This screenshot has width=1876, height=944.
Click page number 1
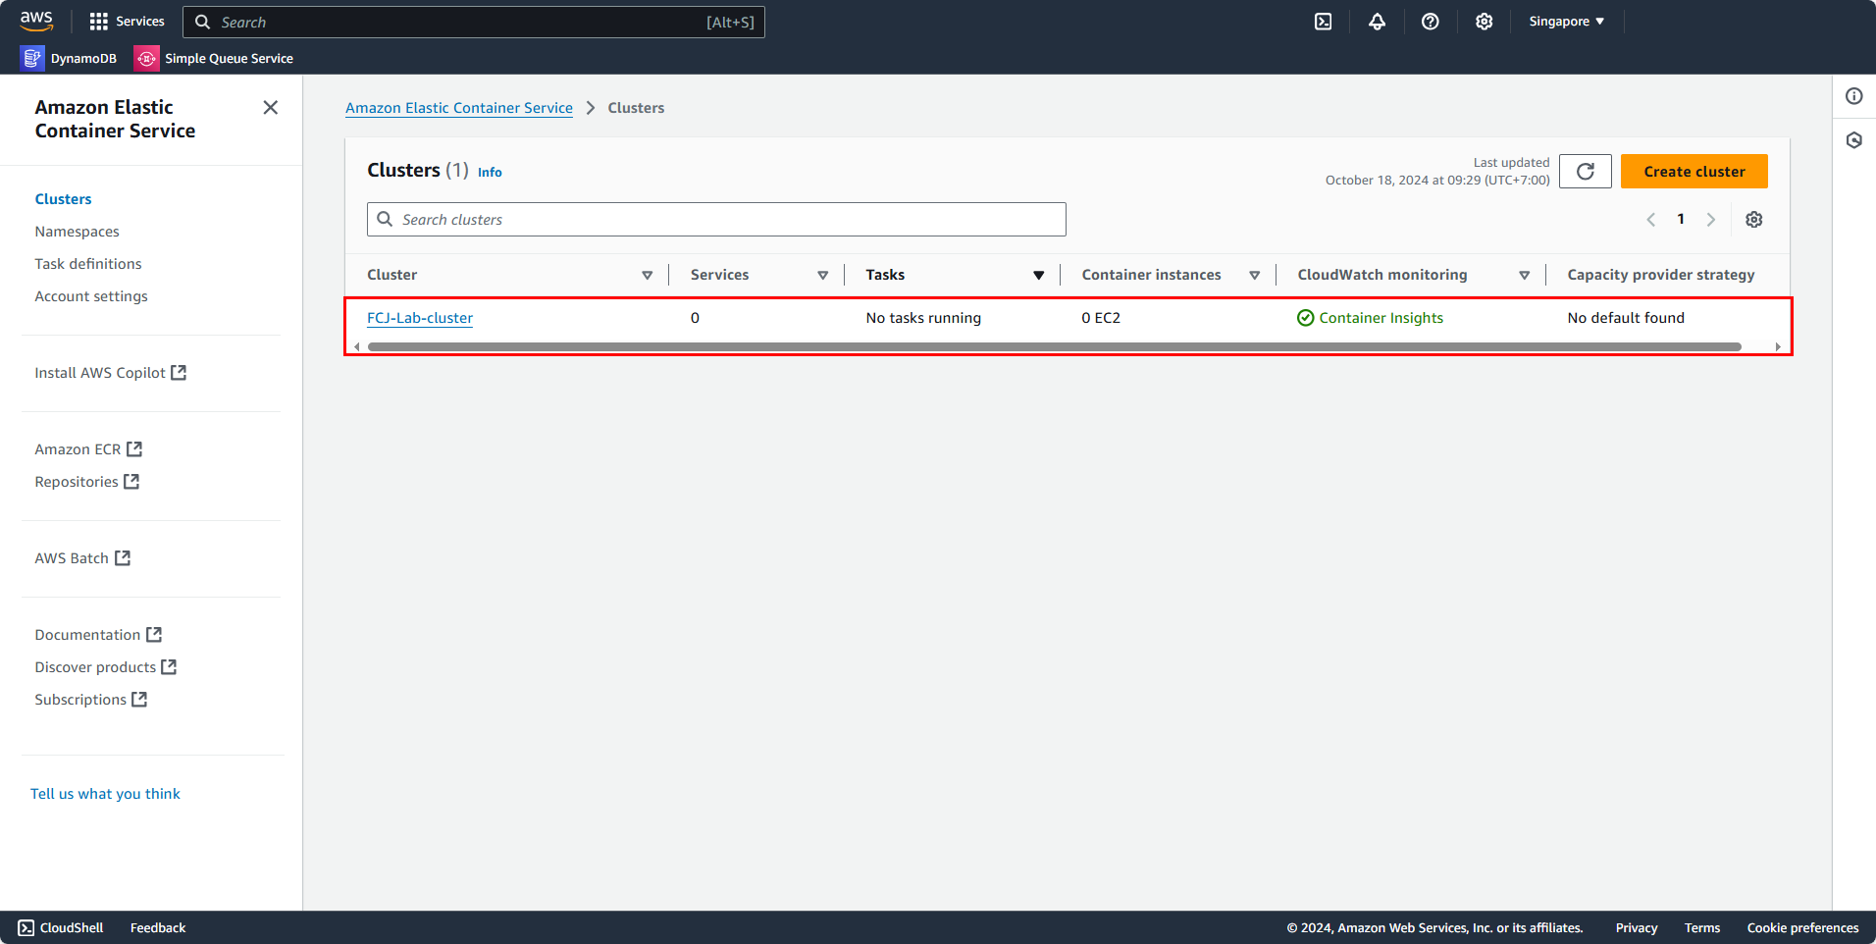click(1682, 220)
